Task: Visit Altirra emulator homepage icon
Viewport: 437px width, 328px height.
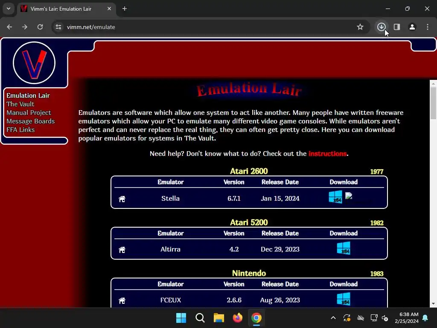Action: tap(122, 249)
